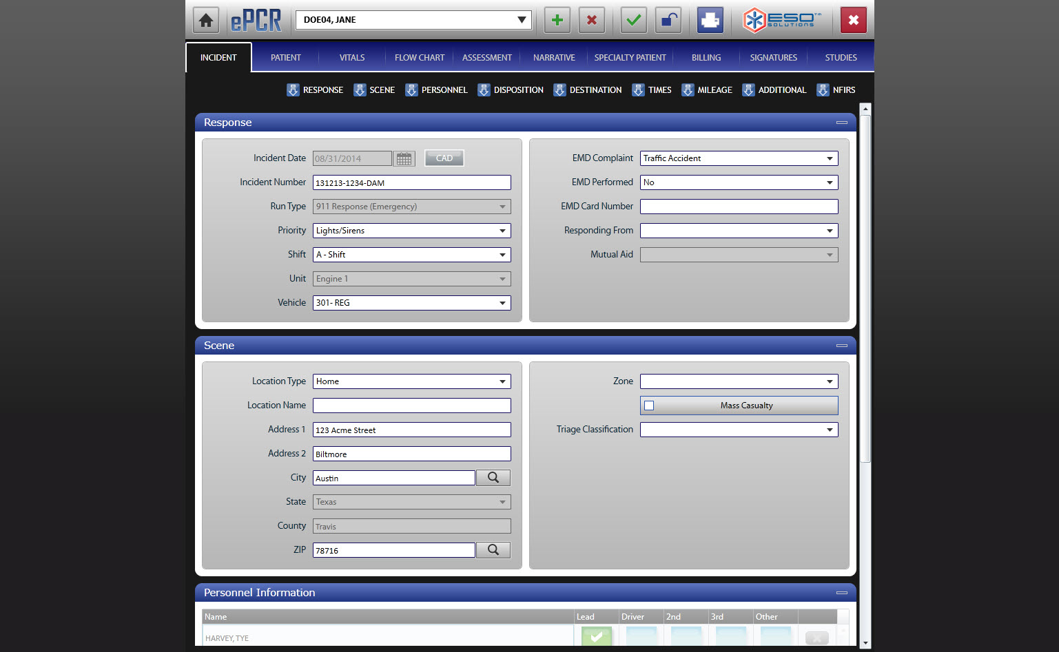Collapse the Response panel

click(842, 123)
